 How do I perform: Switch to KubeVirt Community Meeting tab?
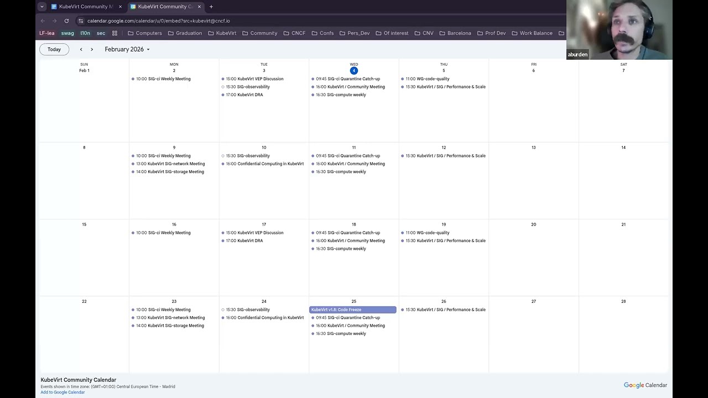(x=86, y=7)
